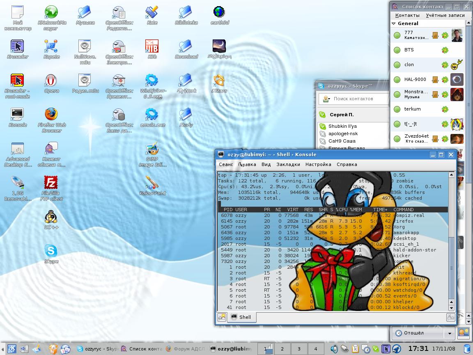Open the Правка menu in Konsole
473x355 pixels.
[247, 164]
